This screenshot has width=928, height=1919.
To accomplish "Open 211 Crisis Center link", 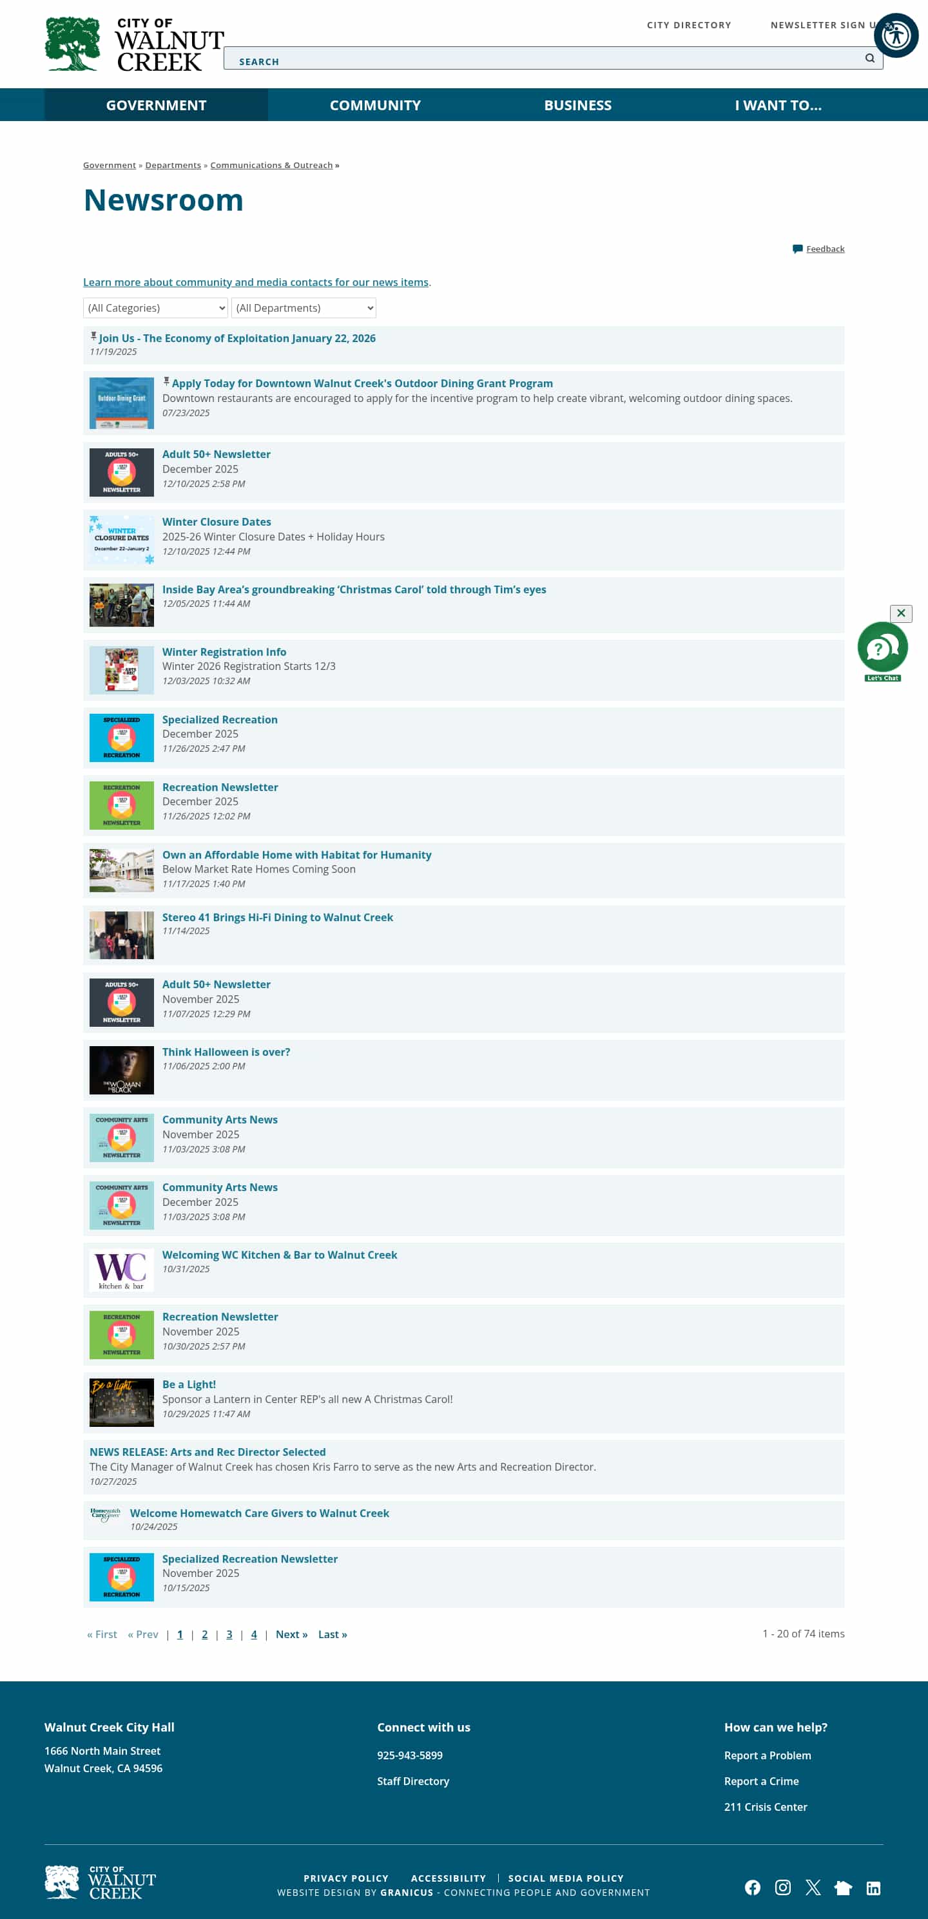I will coord(766,1808).
